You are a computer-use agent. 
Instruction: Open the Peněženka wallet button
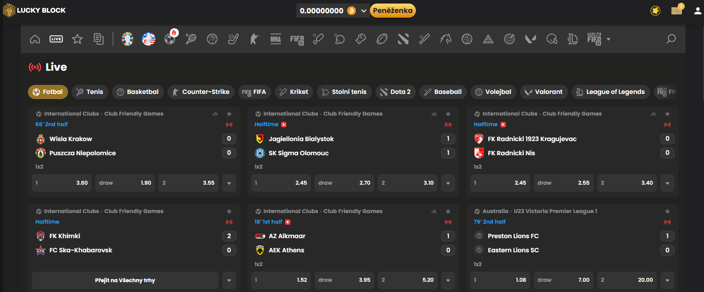[x=393, y=11]
